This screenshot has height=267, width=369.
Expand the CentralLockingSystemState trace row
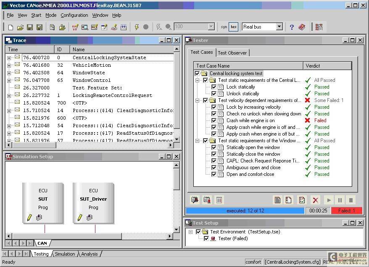click(x=9, y=58)
